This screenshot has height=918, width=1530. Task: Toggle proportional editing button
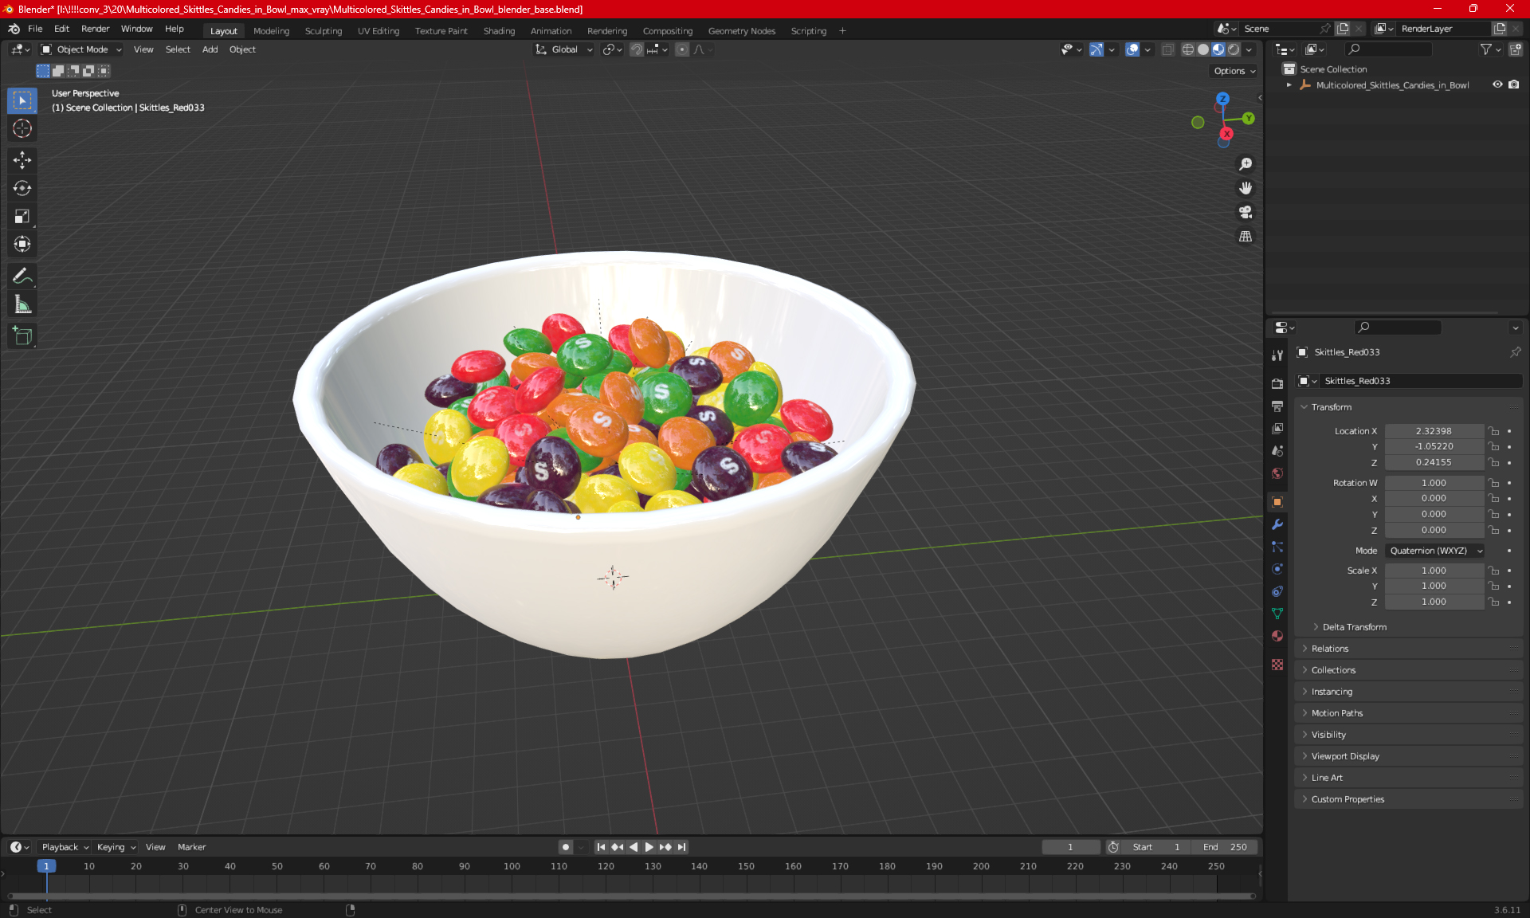pyautogui.click(x=682, y=49)
